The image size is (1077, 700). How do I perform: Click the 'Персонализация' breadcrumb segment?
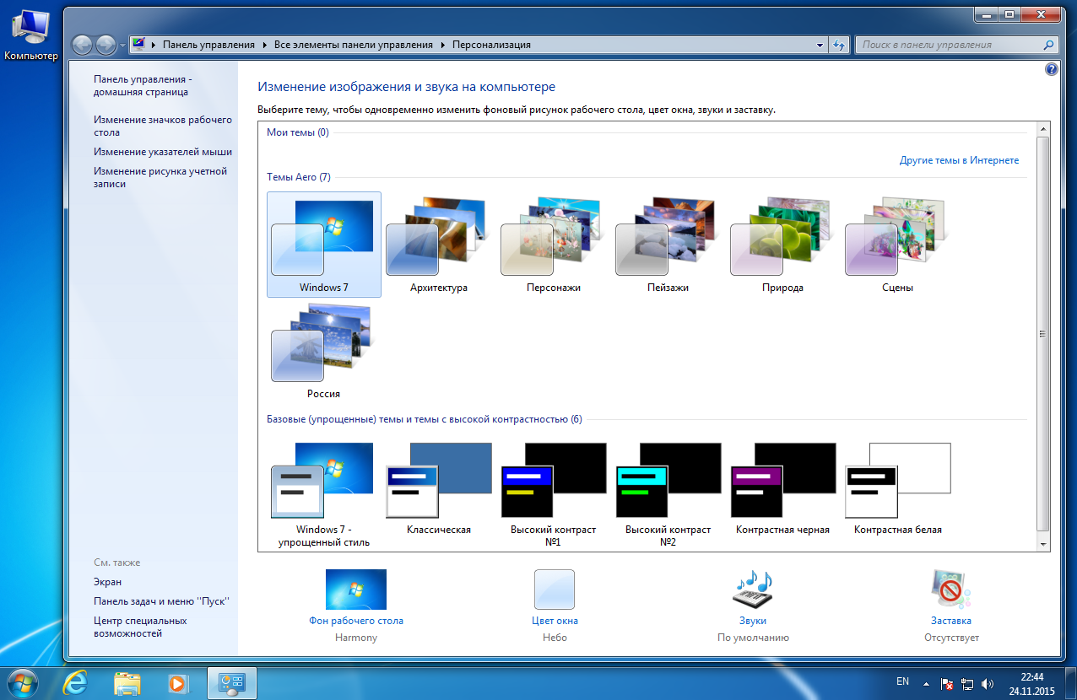click(491, 45)
